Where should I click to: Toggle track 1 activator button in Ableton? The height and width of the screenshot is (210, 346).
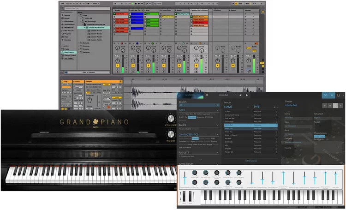pyautogui.click(x=118, y=66)
